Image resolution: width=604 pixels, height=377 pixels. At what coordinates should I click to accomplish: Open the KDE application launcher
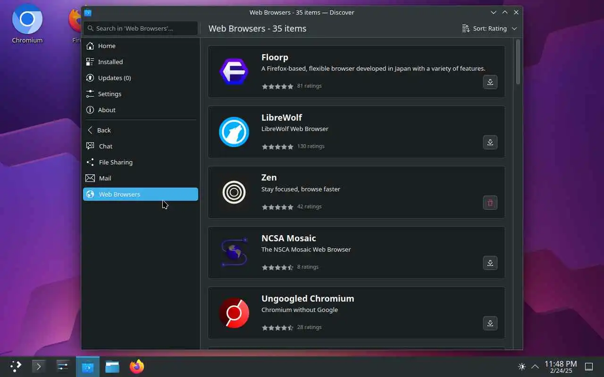[16, 366]
